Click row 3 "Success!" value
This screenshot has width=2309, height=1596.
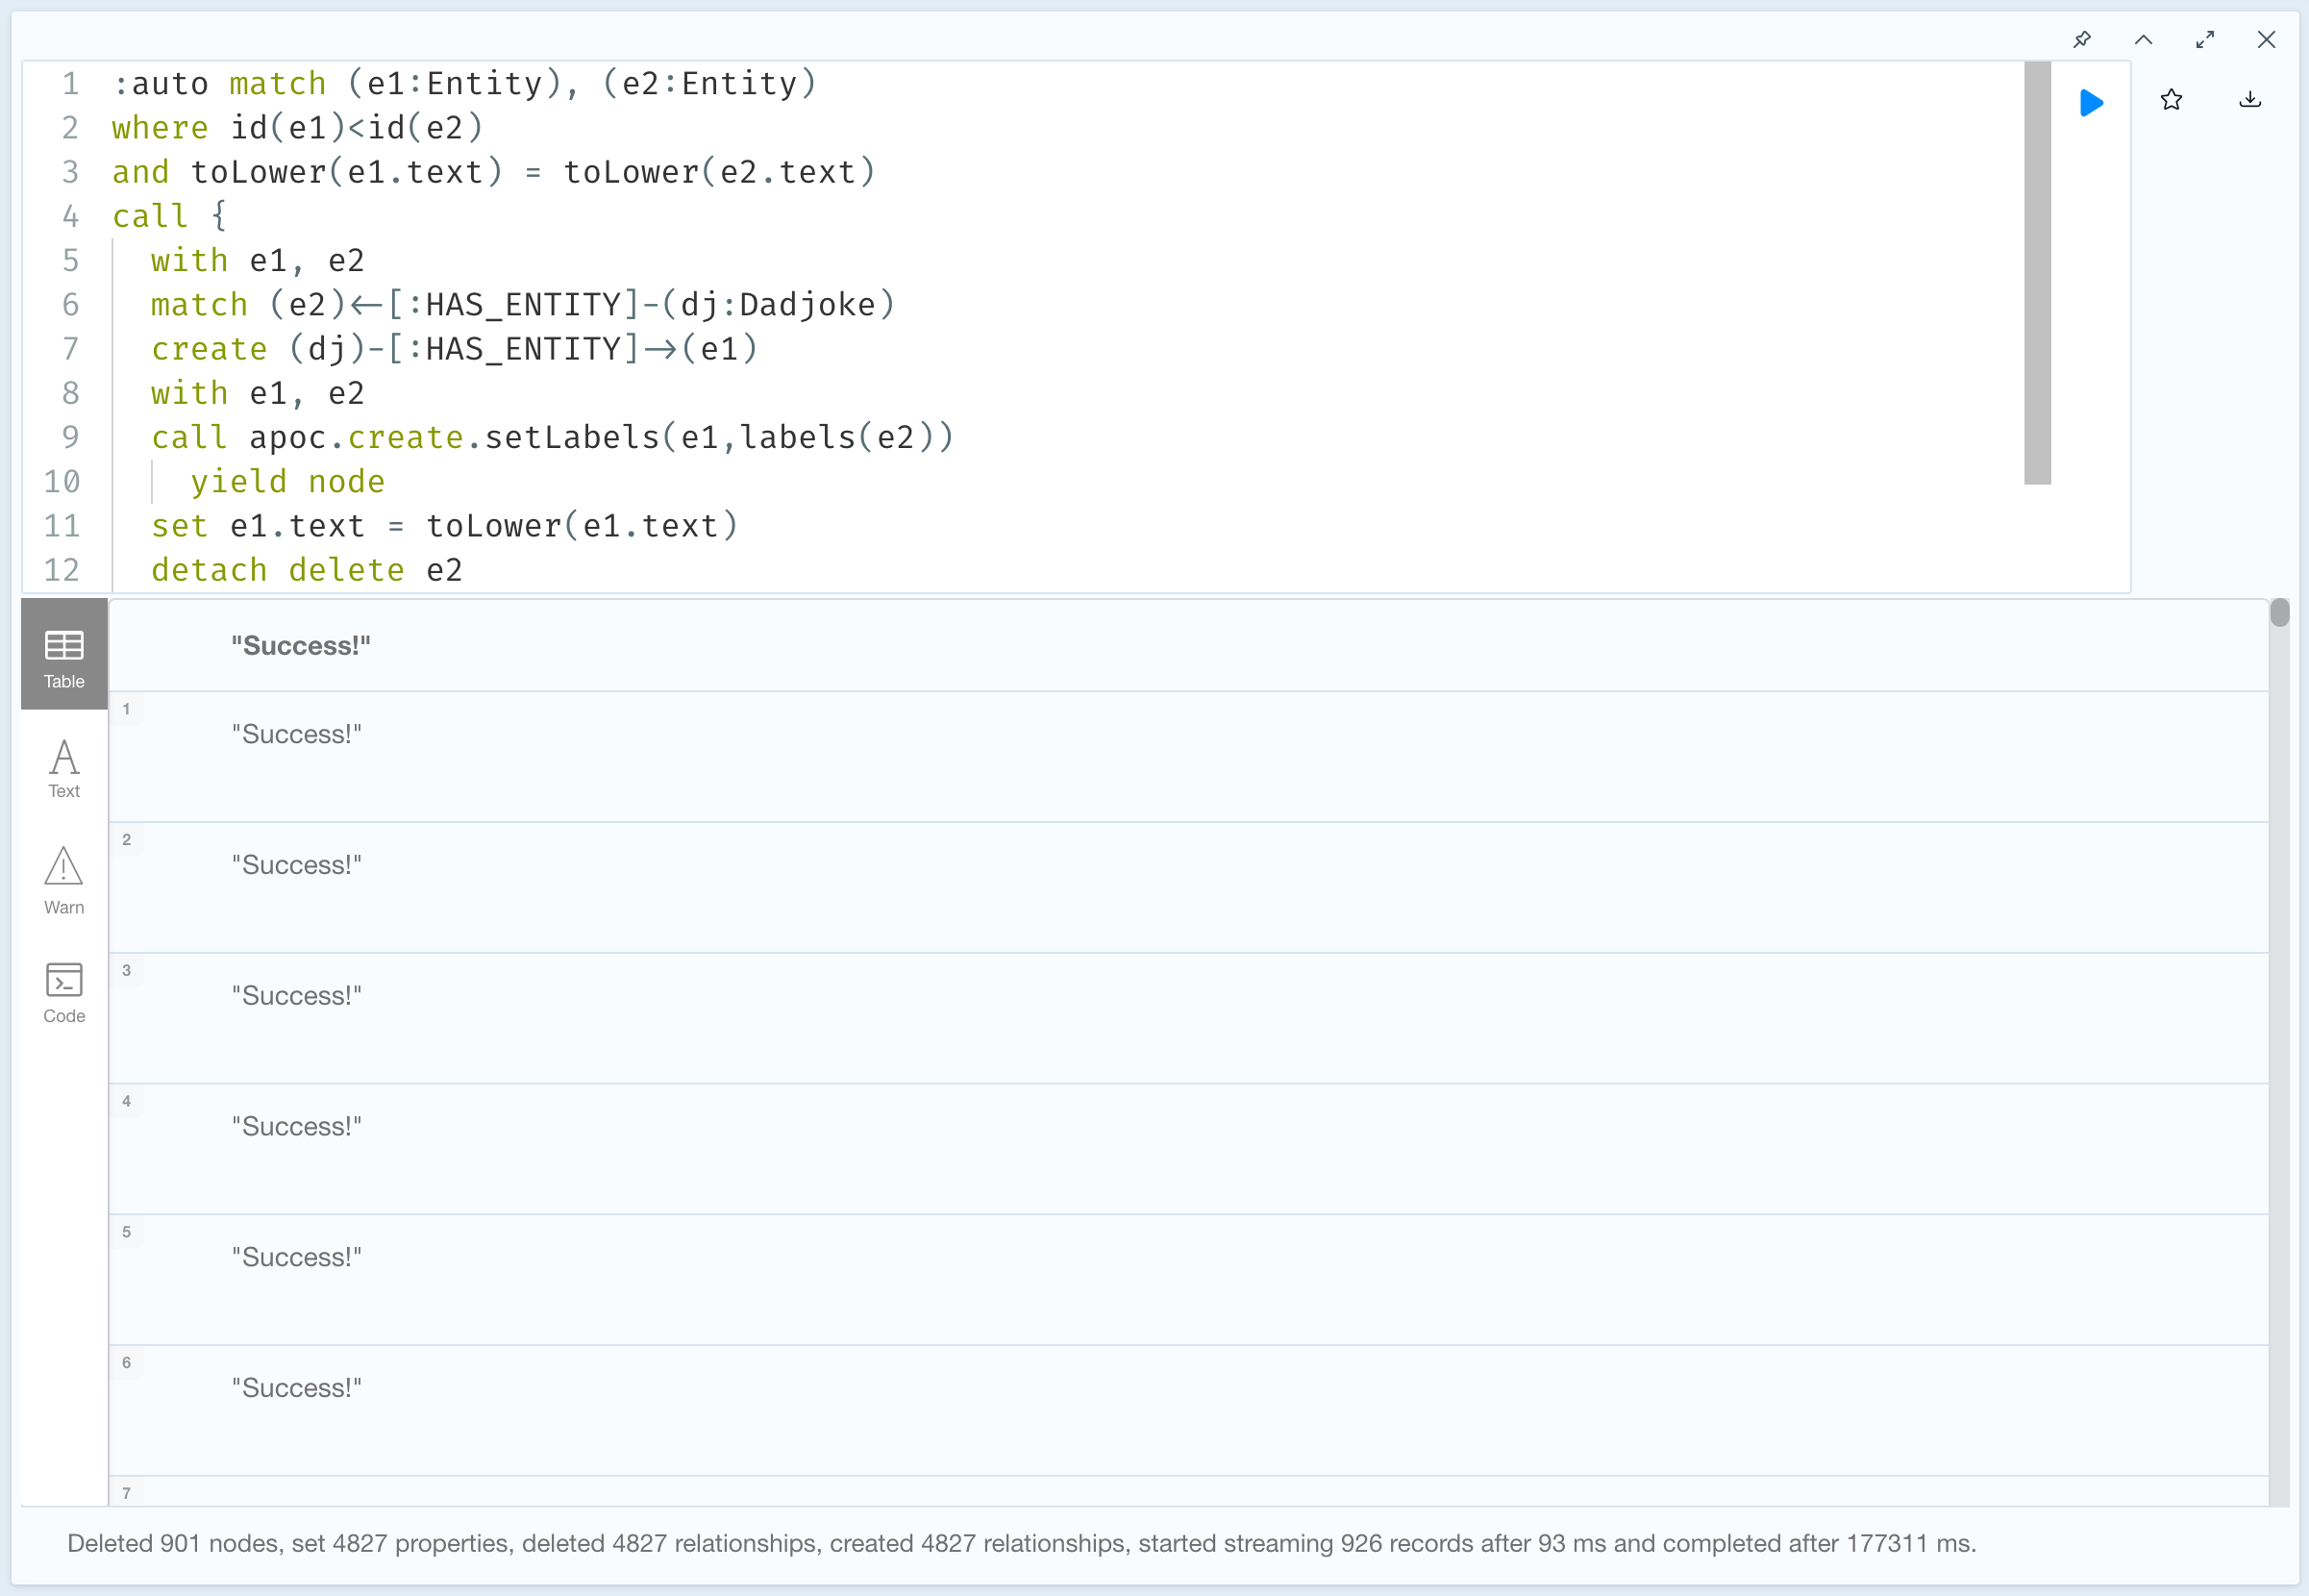pyautogui.click(x=297, y=996)
